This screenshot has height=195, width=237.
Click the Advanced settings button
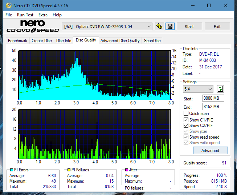[210, 151]
